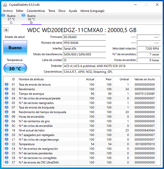The width and height of the screenshot is (164, 169).
Task: Click the 30 °C temperature button
Action: coord(15,68)
